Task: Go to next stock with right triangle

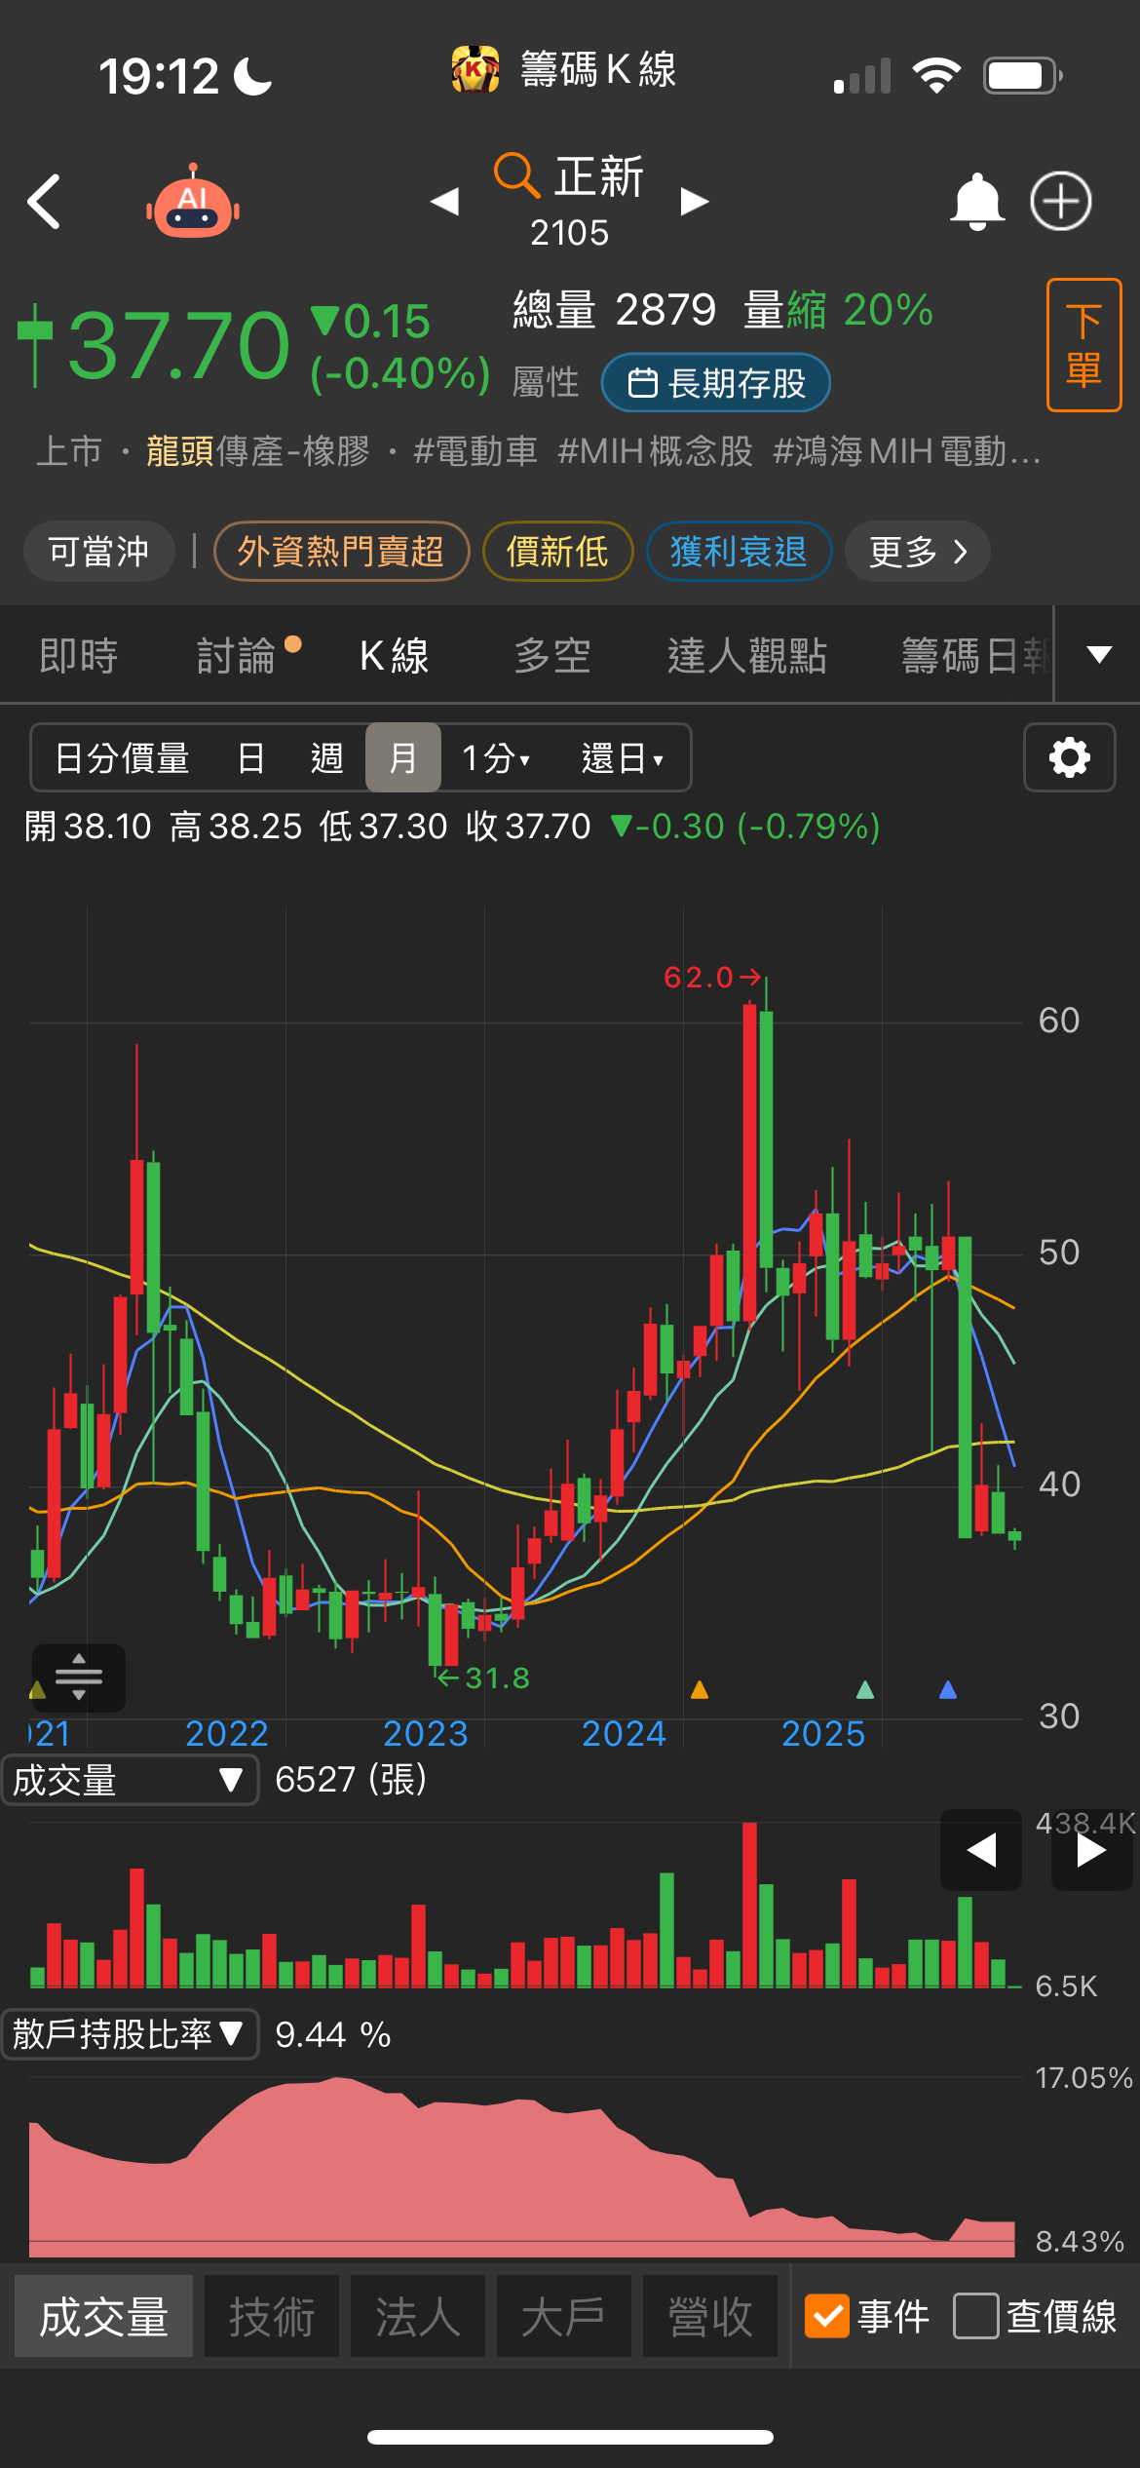Action: [694, 201]
